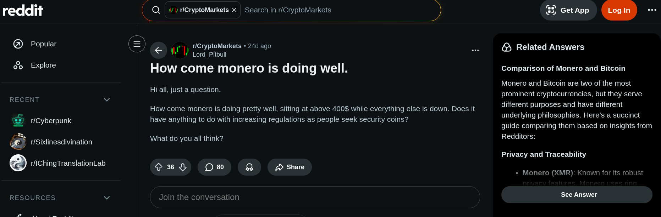Open Popular from the sidebar
661x217 pixels.
click(43, 44)
